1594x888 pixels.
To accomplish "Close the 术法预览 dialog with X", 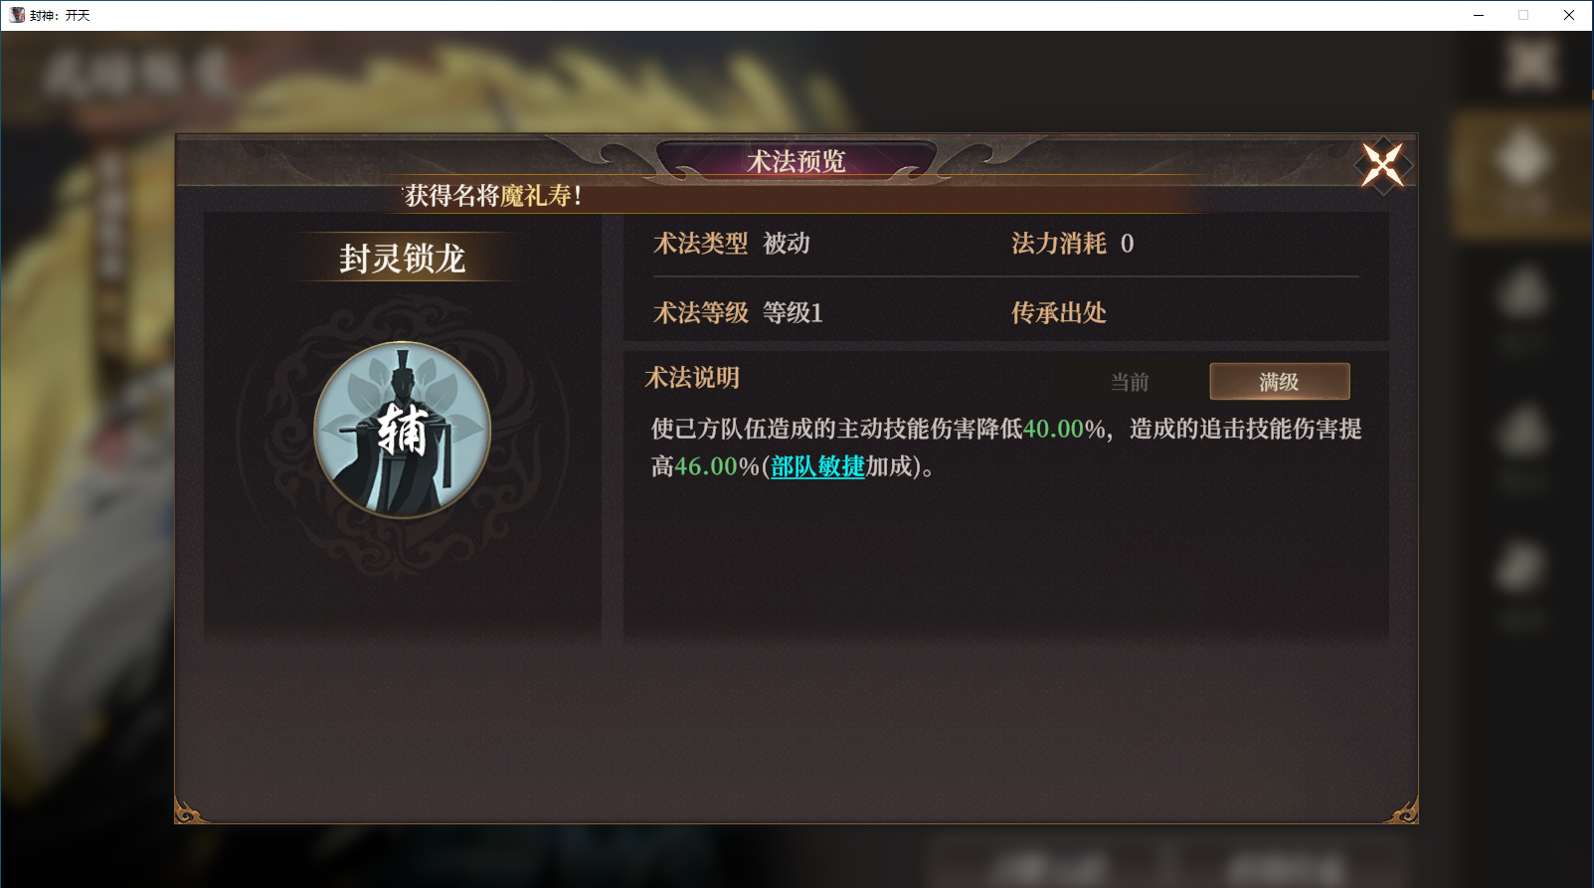I will click(x=1382, y=165).
